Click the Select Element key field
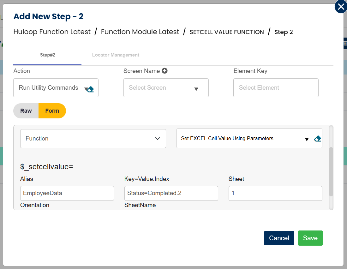Image resolution: width=347 pixels, height=269 pixels. coord(276,88)
